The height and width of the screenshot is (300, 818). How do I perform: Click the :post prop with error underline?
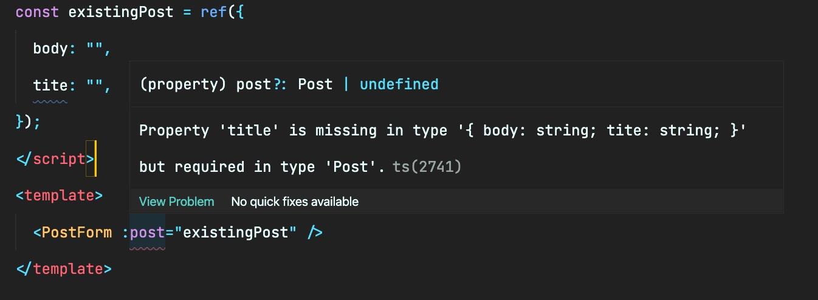147,232
